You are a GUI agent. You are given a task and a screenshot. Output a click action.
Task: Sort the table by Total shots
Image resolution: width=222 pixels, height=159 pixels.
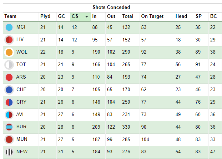tap(128, 16)
